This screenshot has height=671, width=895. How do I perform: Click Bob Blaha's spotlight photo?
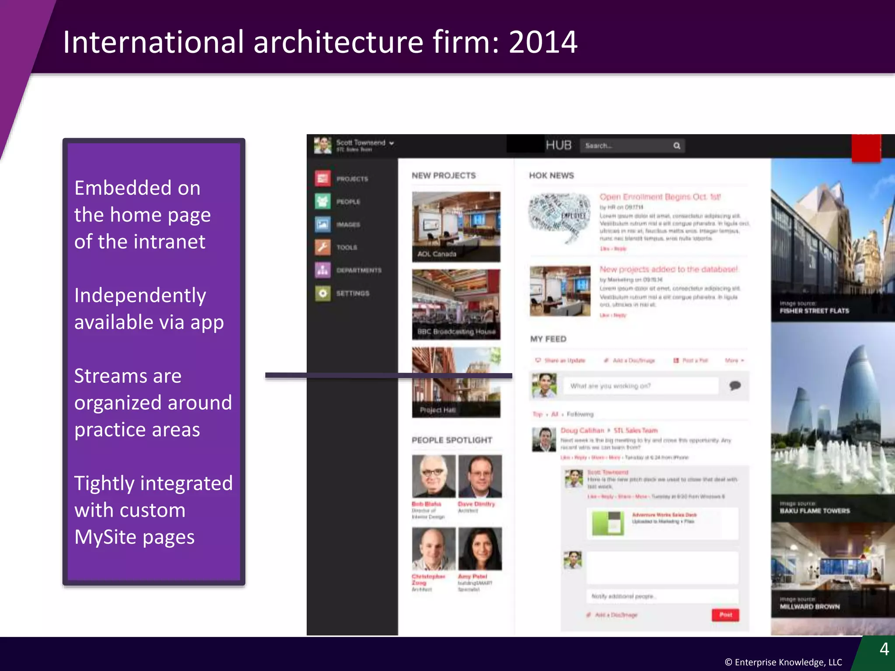pyautogui.click(x=434, y=476)
